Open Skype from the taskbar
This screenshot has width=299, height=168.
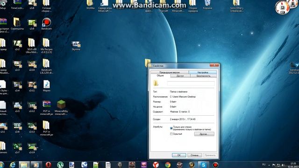tap(204, 165)
